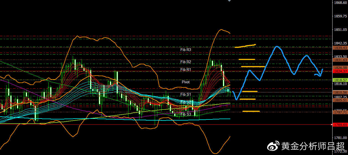
Task: Select the Fib R1 level label
Action: (185, 70)
